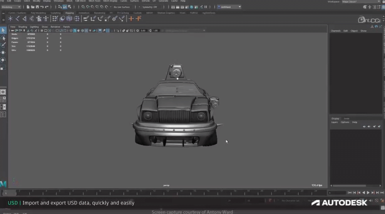Image resolution: width=385 pixels, height=214 pixels.
Task: Open the Deform menu
Action: [x=146, y=1]
